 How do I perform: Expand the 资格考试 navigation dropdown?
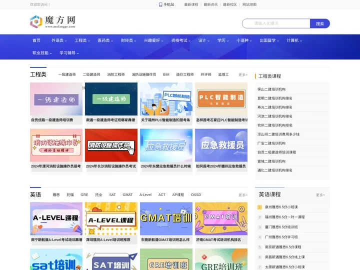180,40
